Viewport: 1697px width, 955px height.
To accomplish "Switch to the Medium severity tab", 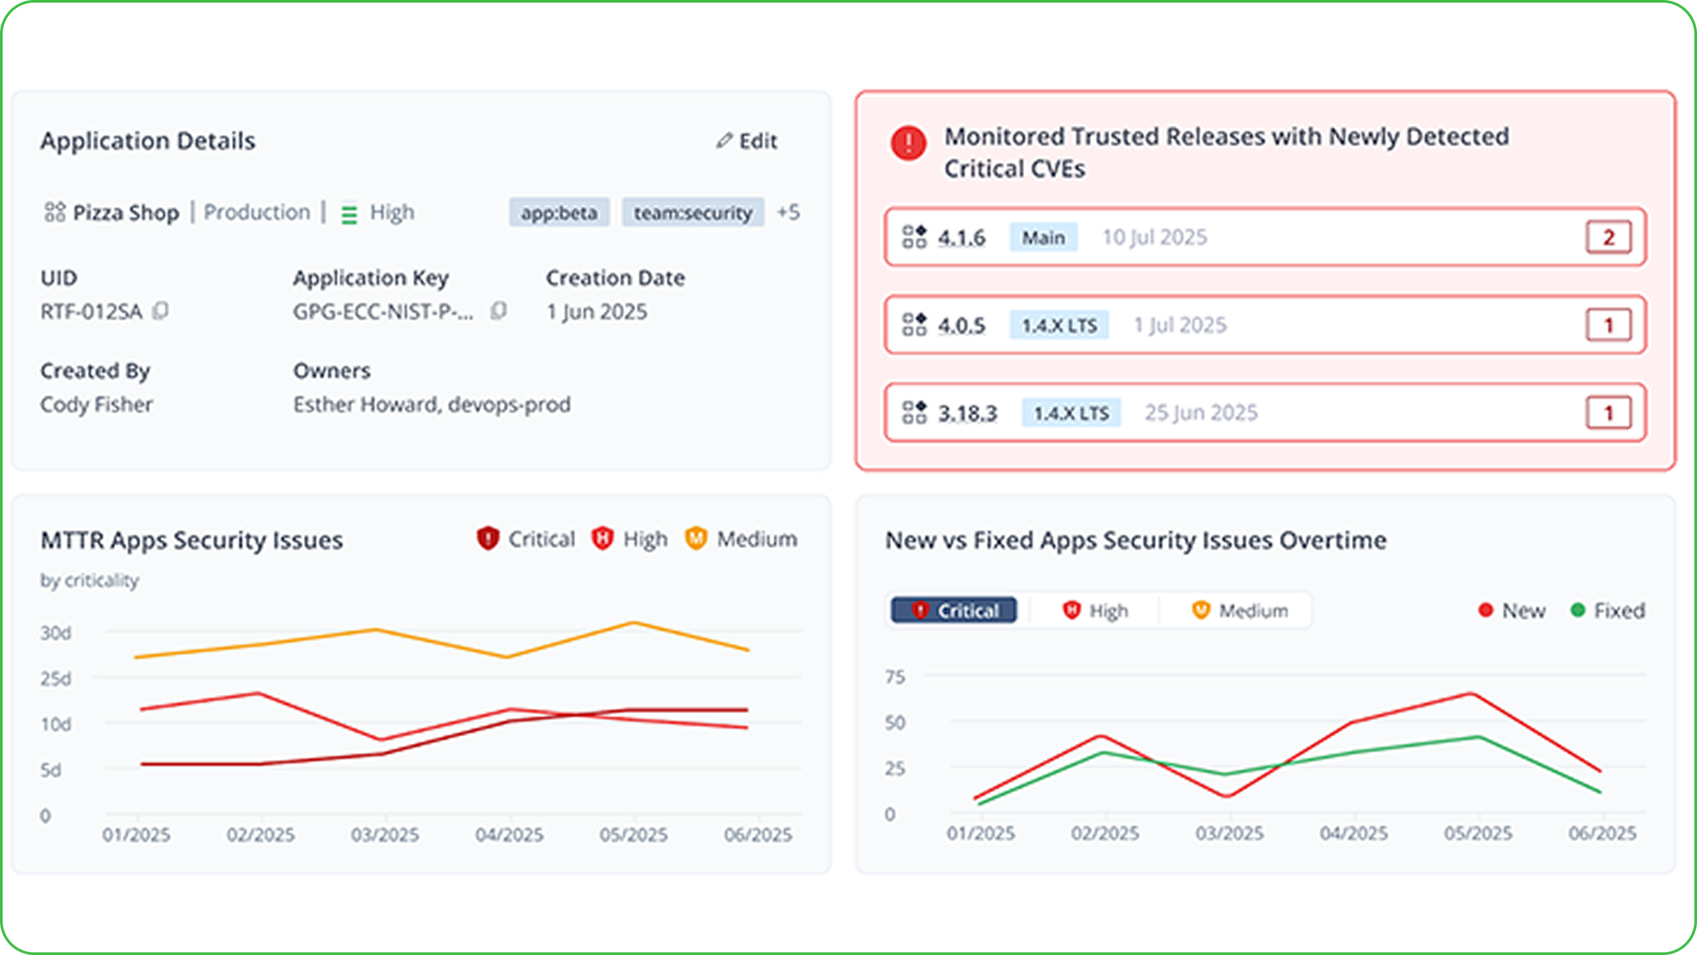I will [1239, 610].
